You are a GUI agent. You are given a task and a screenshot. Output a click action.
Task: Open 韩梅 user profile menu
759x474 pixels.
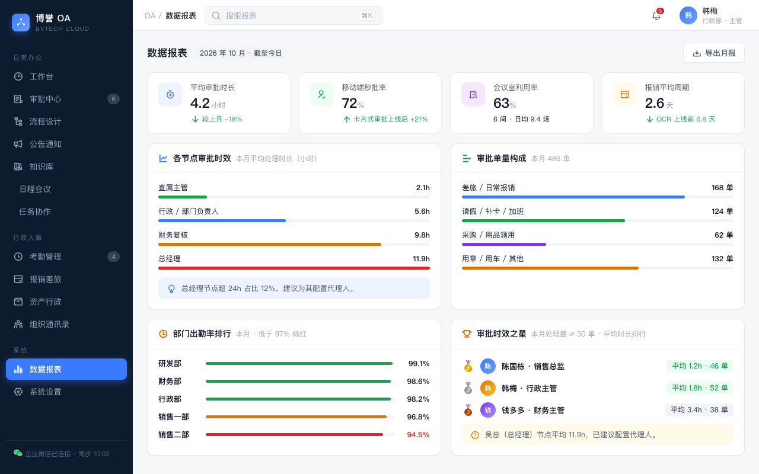(711, 15)
